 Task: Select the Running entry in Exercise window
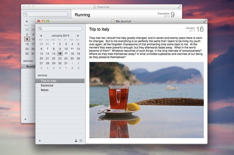click(28, 66)
